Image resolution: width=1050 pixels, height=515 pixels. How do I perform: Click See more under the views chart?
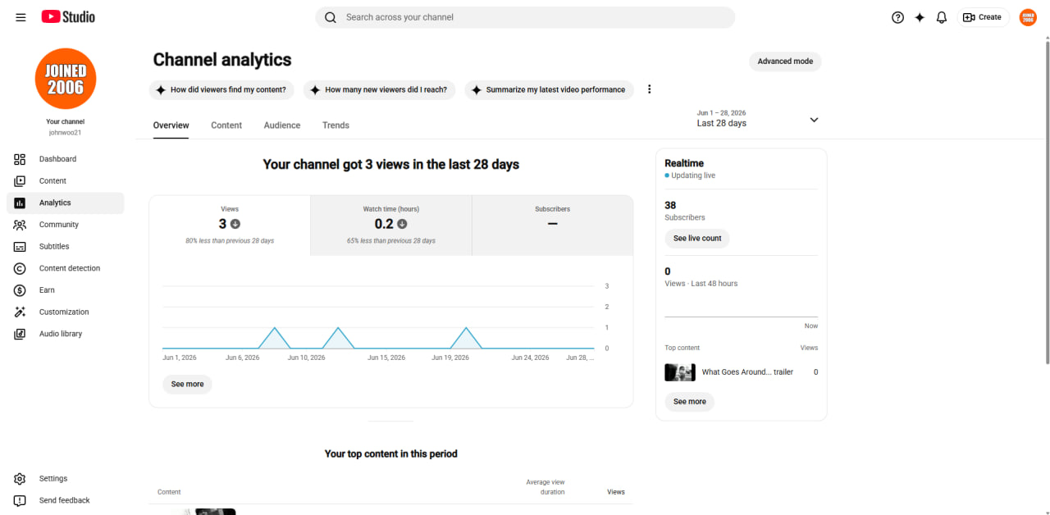coord(187,384)
